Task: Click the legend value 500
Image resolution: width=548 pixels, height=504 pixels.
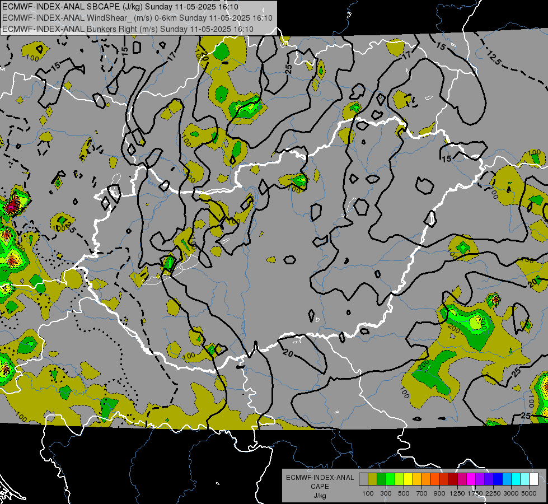Action: (x=404, y=493)
